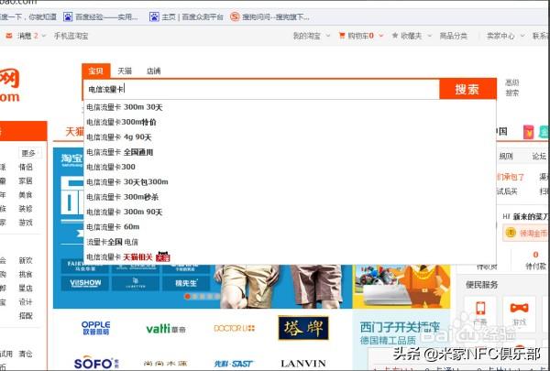This screenshot has height=371, width=550.
Task: Open the 论坛 tab on the right
Action: tap(539, 156)
